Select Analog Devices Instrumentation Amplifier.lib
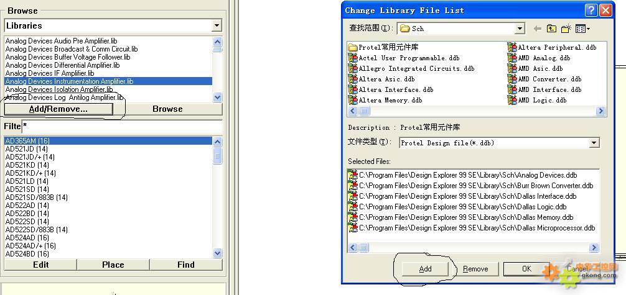 (x=108, y=81)
